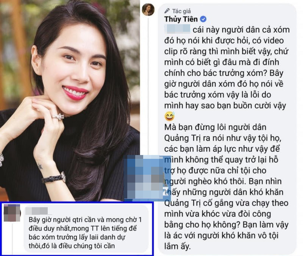Click the pixelated blue sticker overlay
The width and height of the screenshot is (303, 256).
click(x=147, y=177)
